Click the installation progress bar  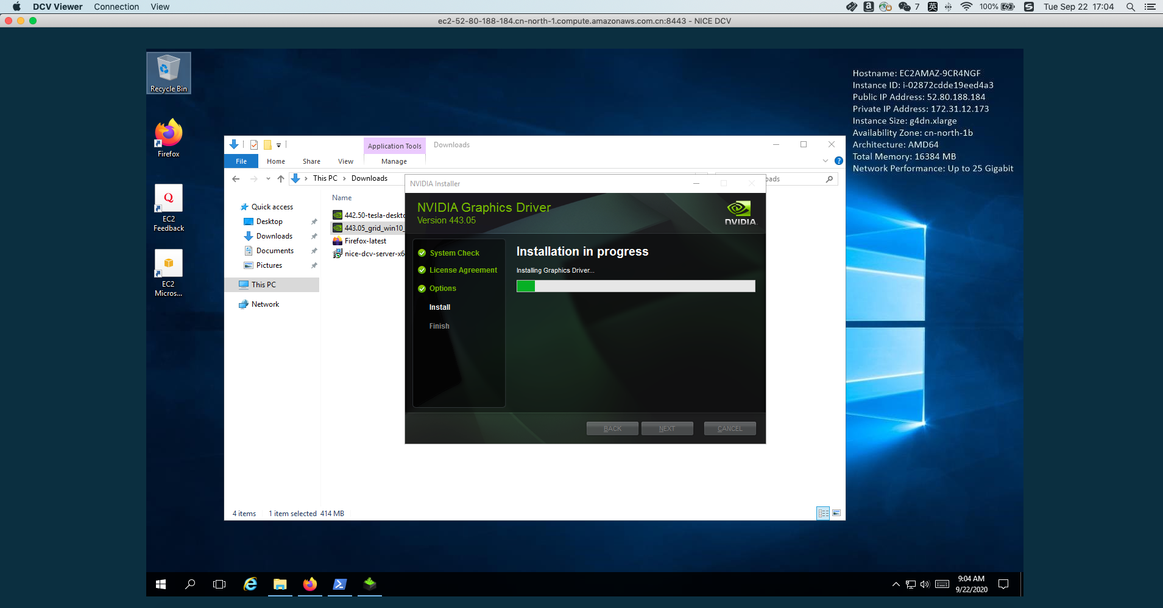coord(635,286)
